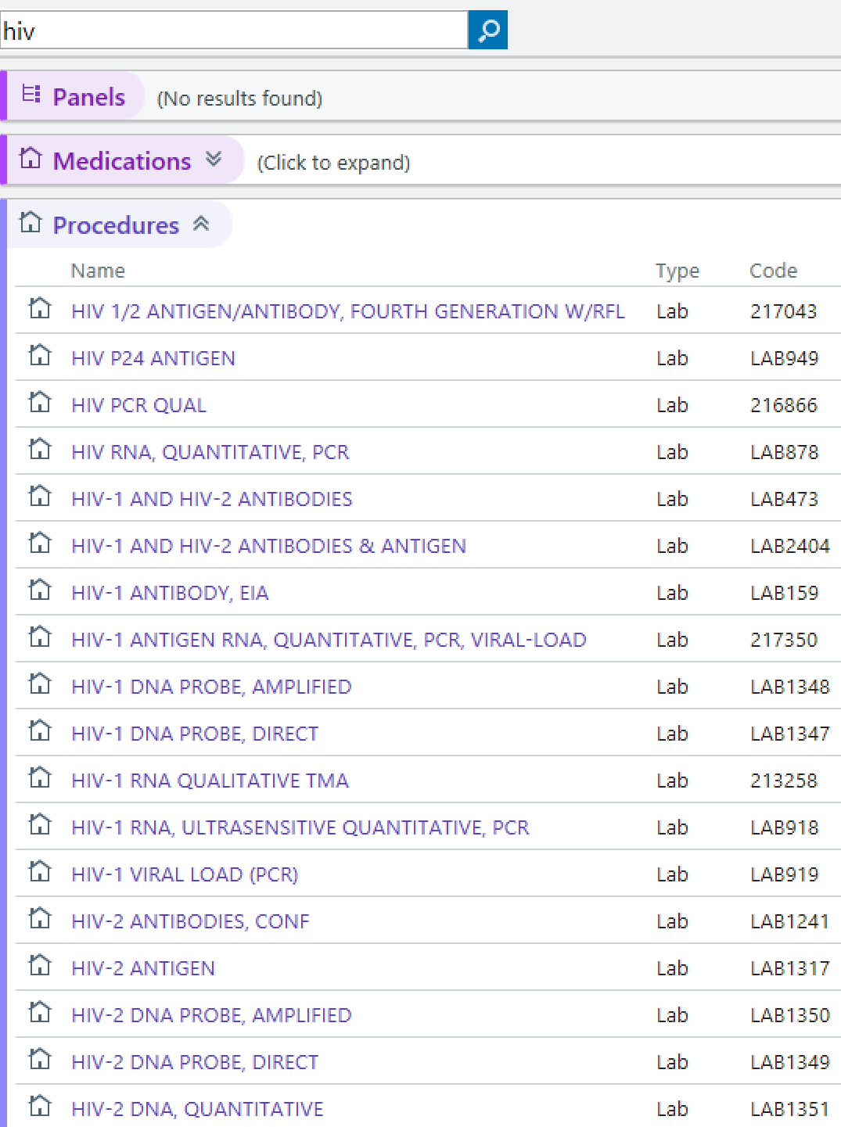Expand the Medications section chevron
The height and width of the screenshot is (1127, 841).
pyautogui.click(x=214, y=160)
